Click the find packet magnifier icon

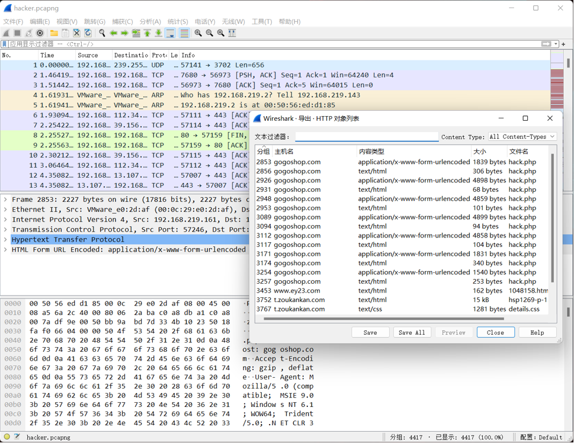coord(102,33)
